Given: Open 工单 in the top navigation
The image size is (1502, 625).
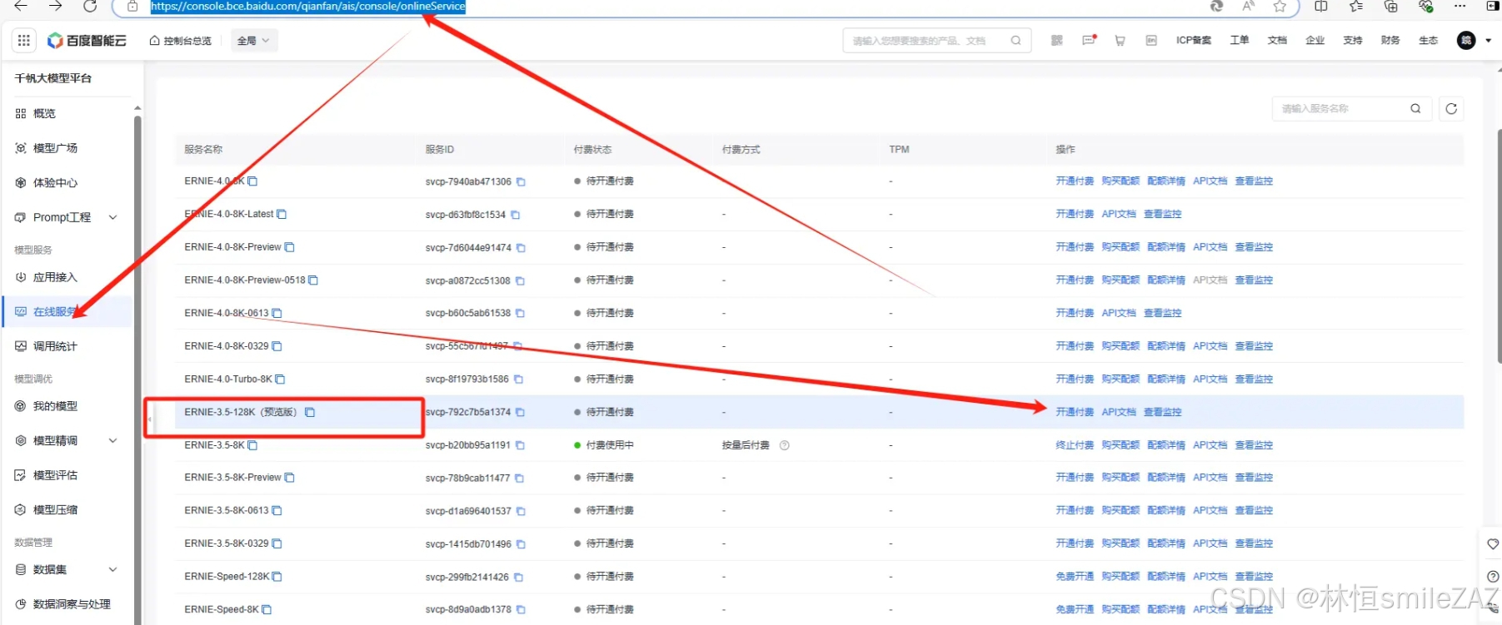Looking at the screenshot, I should point(1240,40).
